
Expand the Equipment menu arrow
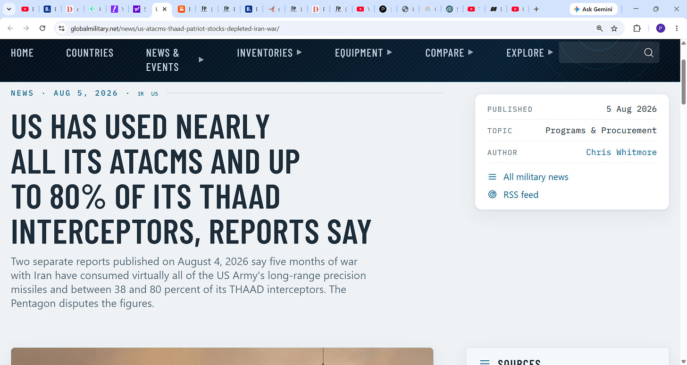click(x=390, y=52)
